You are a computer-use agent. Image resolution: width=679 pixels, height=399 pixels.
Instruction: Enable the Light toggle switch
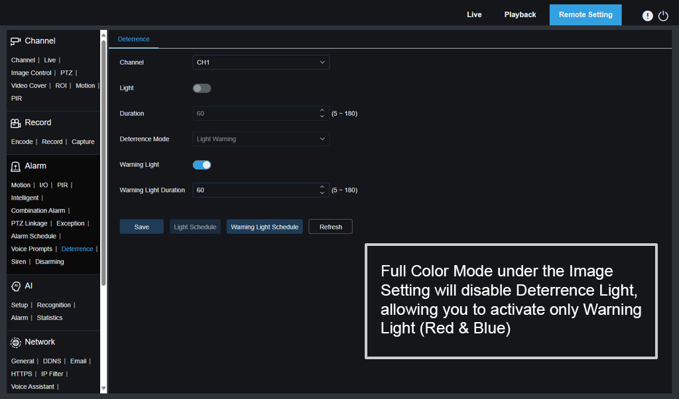click(202, 88)
